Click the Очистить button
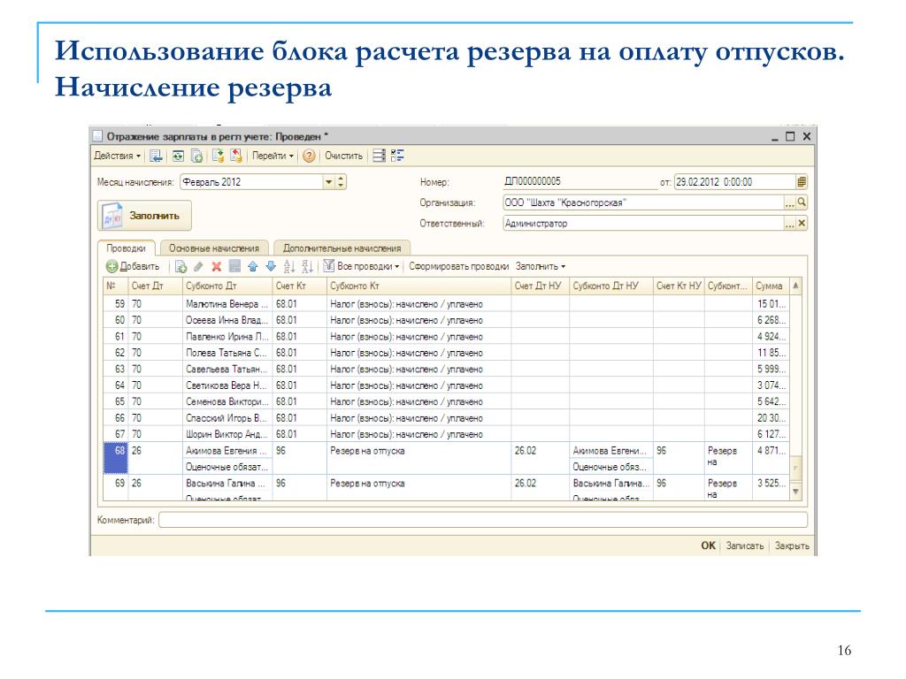 point(344,156)
